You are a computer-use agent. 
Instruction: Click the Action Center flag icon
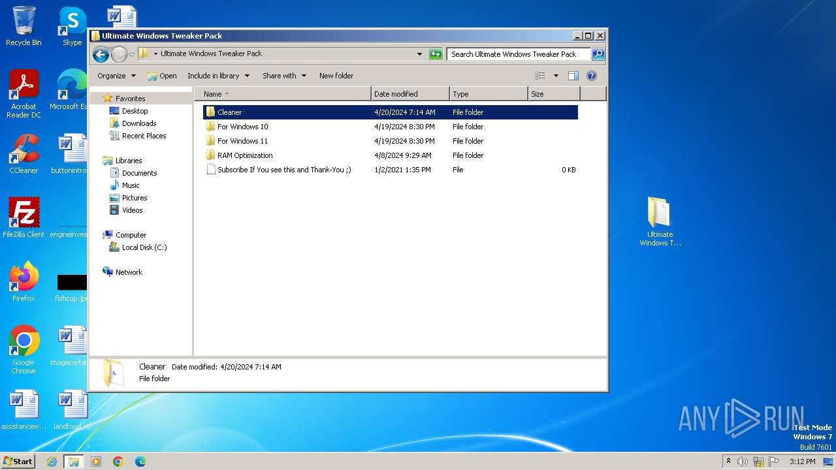(x=774, y=462)
